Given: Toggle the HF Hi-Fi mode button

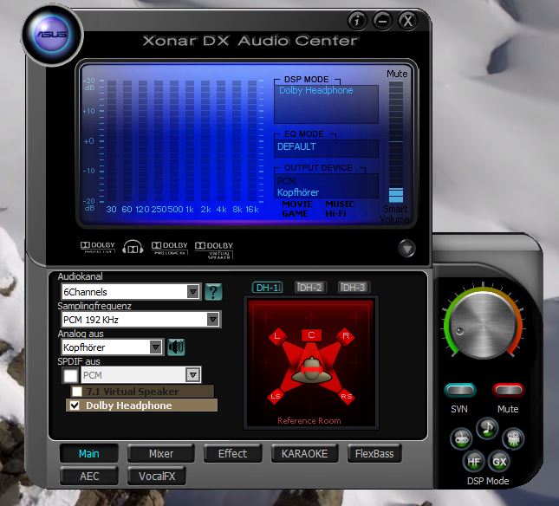Looking at the screenshot, I should pyautogui.click(x=473, y=462).
